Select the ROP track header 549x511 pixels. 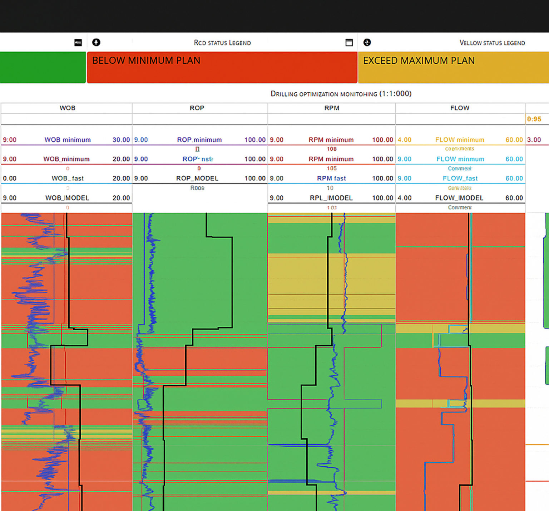point(197,108)
